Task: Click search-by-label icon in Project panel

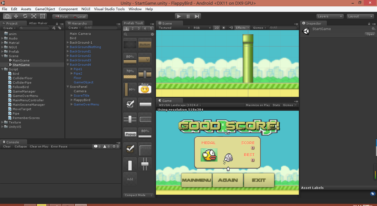Action: point(60,28)
